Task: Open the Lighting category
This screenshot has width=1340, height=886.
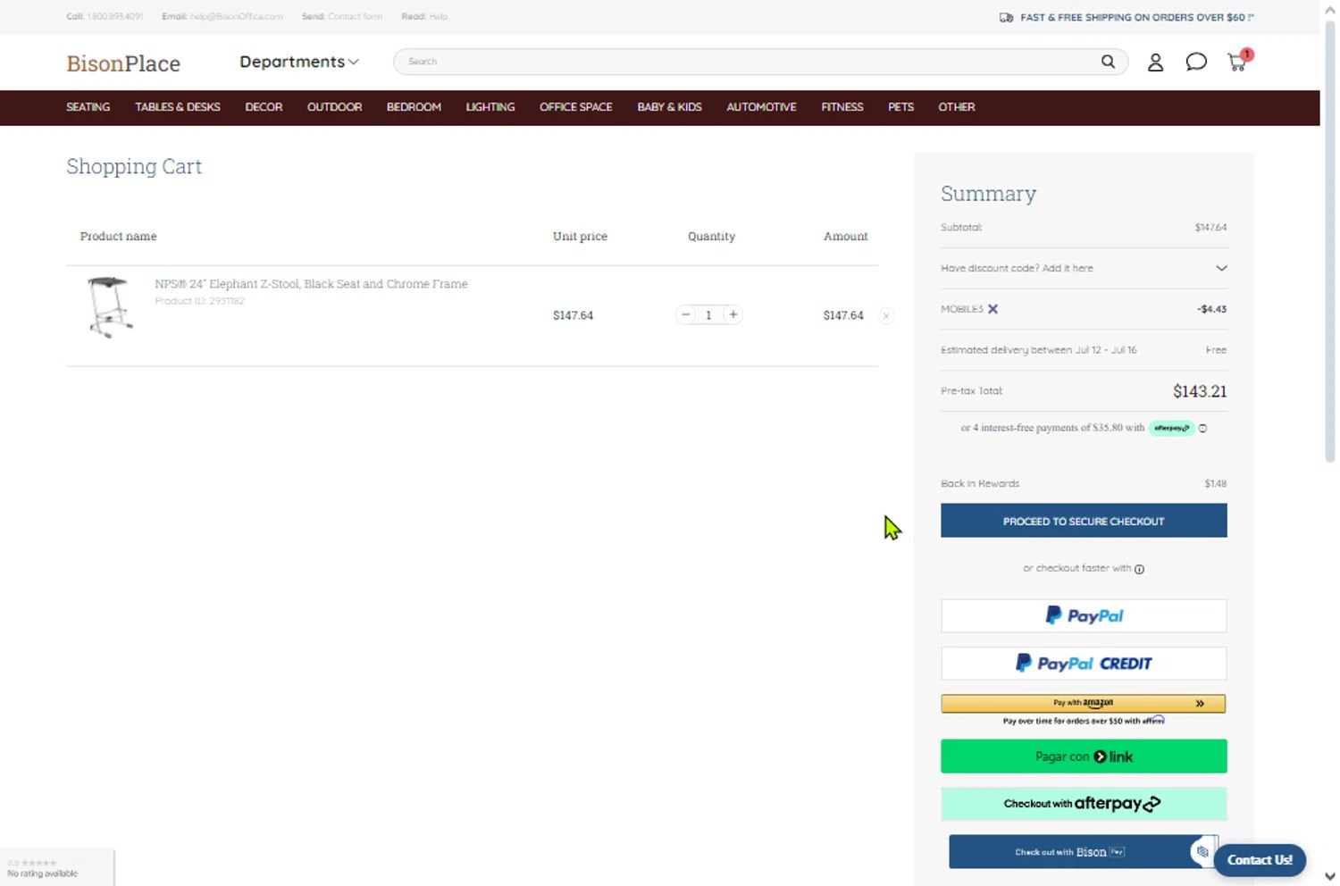Action: (x=490, y=107)
